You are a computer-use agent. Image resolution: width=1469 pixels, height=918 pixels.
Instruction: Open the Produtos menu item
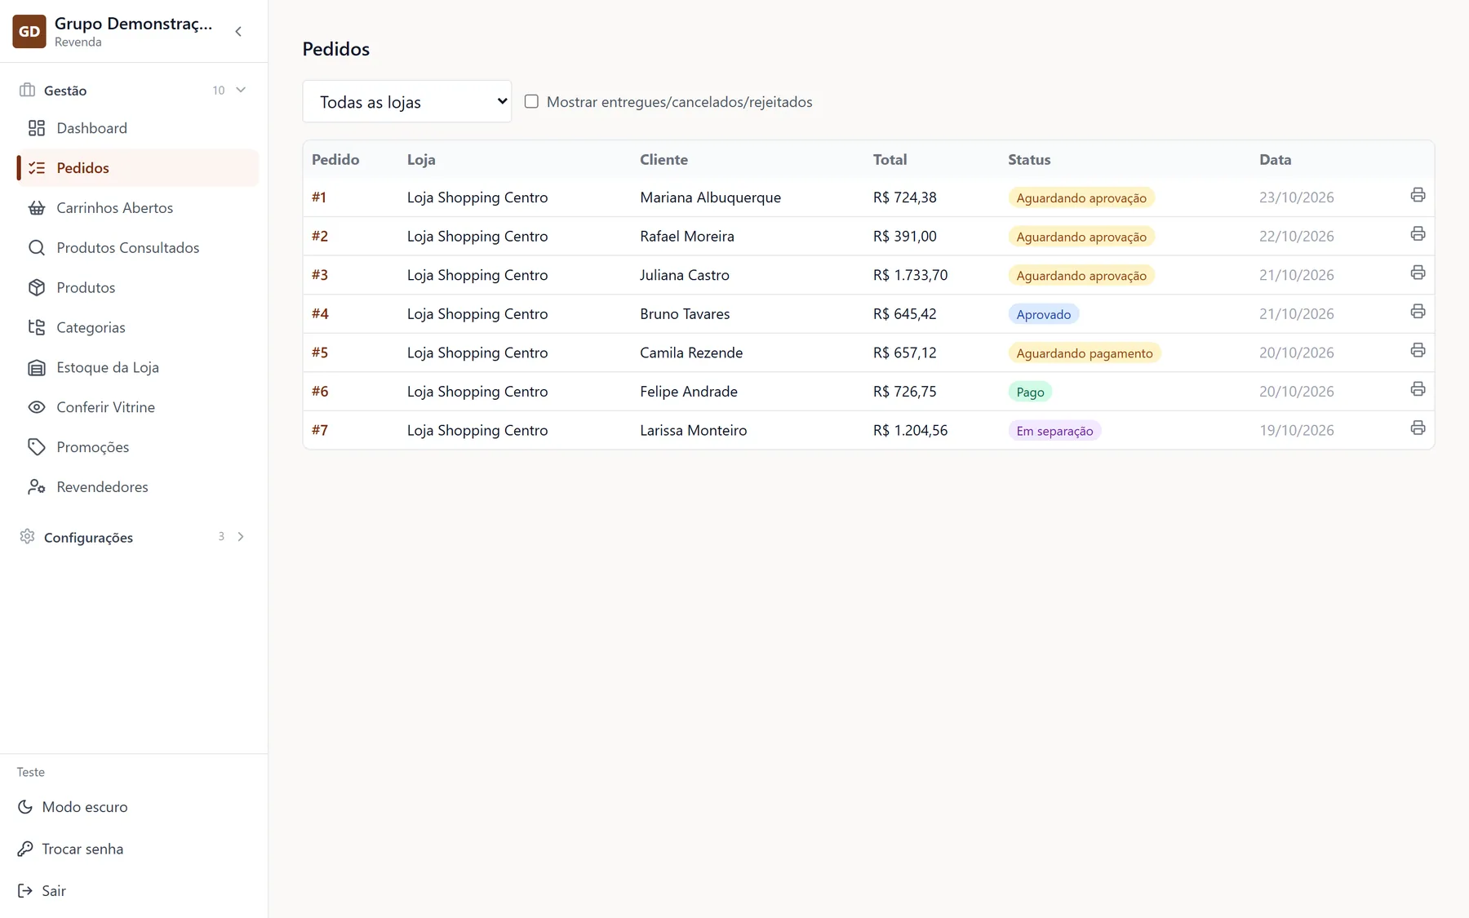pyautogui.click(x=137, y=288)
